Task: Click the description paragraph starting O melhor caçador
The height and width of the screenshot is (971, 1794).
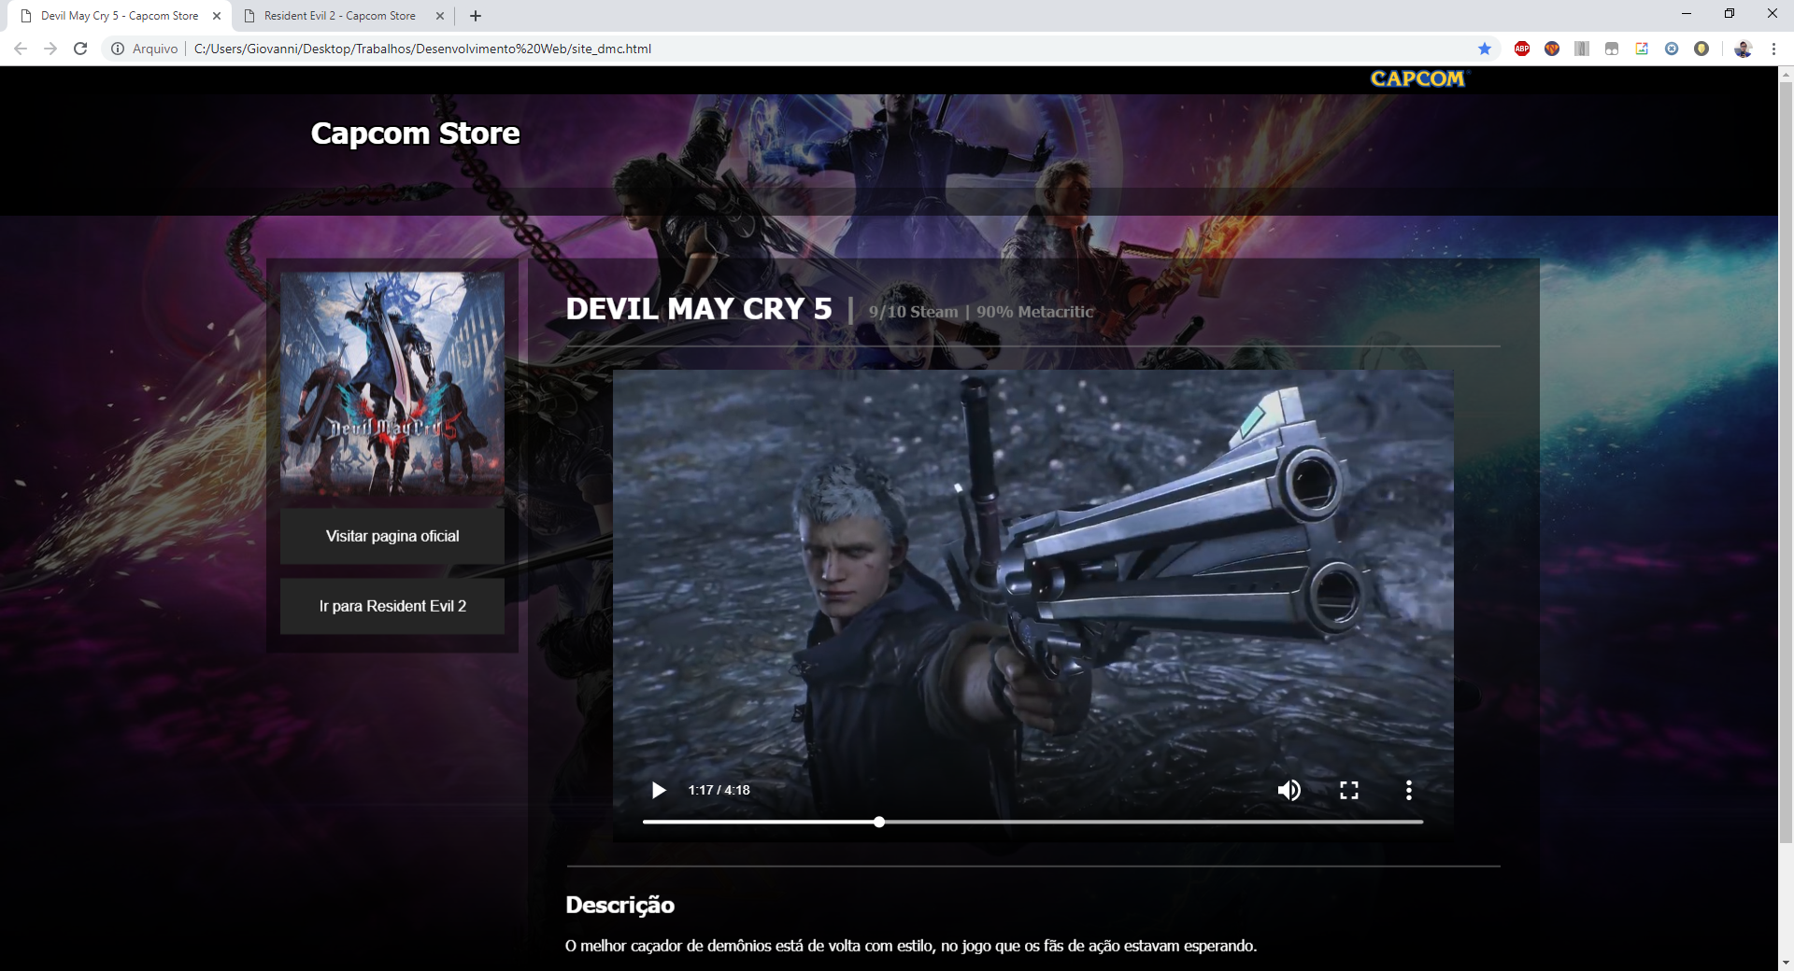Action: [x=911, y=946]
